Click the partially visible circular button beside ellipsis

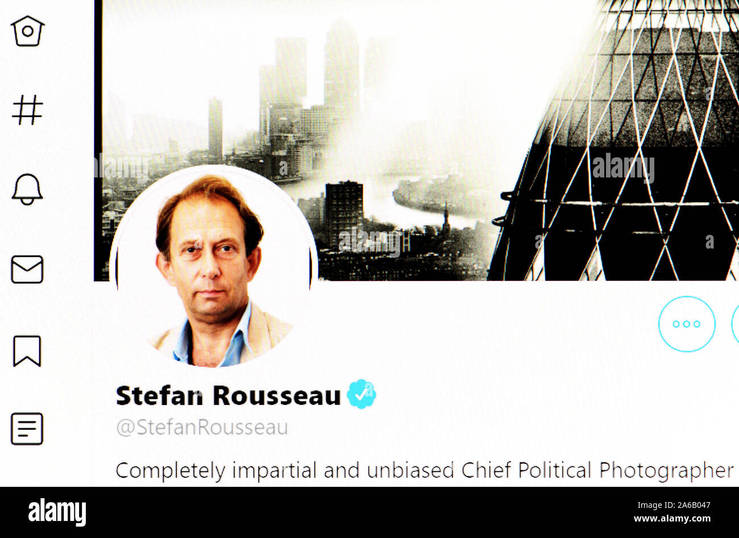735,324
